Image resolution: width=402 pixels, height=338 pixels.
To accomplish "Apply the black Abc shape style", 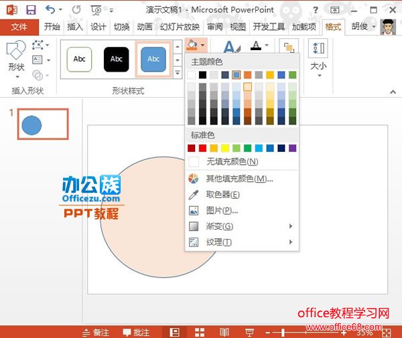I will coord(117,60).
